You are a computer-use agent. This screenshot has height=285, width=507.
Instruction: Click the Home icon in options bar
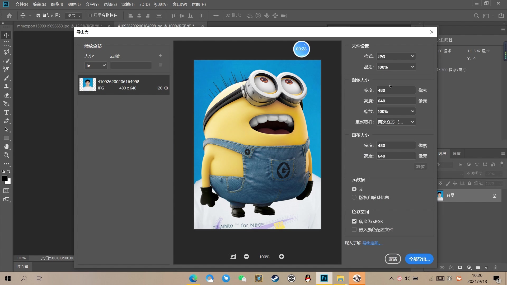point(10,16)
